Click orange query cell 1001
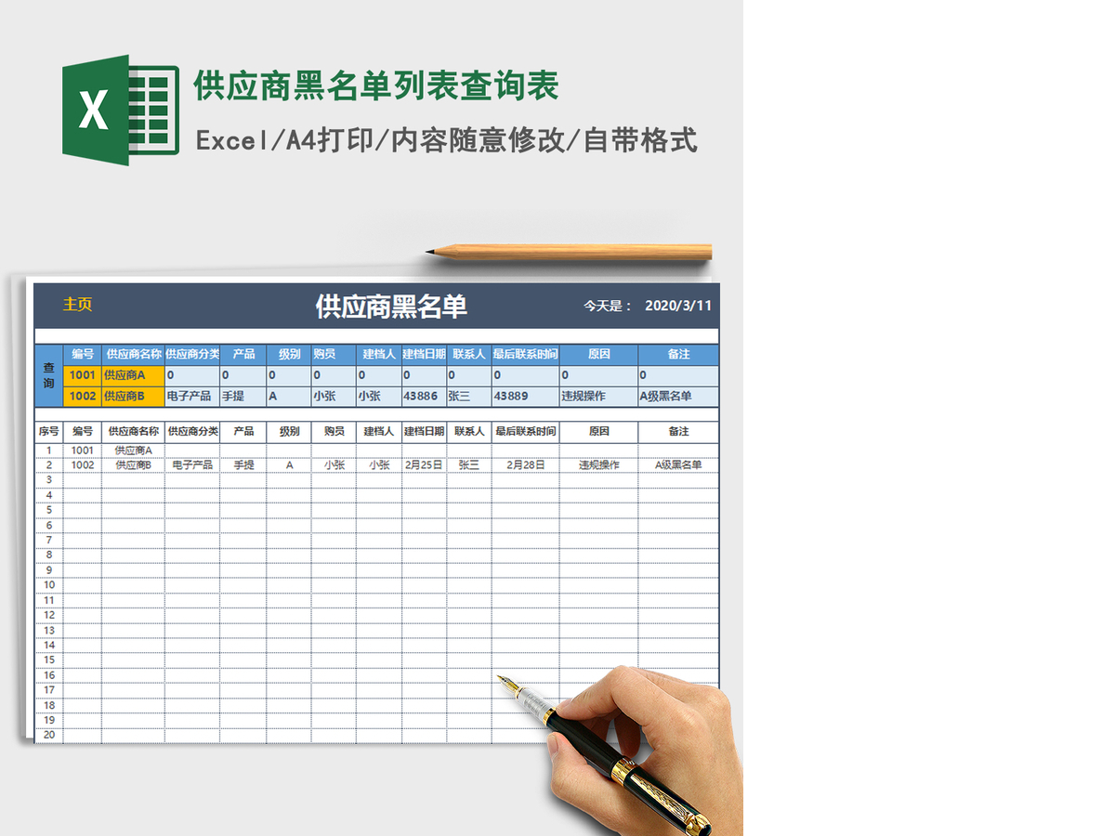The width and height of the screenshot is (1115, 836). coord(83,375)
